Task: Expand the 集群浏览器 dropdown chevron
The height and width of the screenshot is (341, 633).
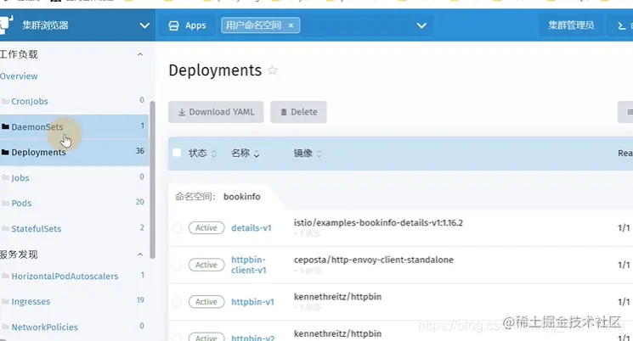Action: point(144,25)
